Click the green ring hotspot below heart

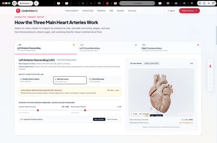click(157, 112)
